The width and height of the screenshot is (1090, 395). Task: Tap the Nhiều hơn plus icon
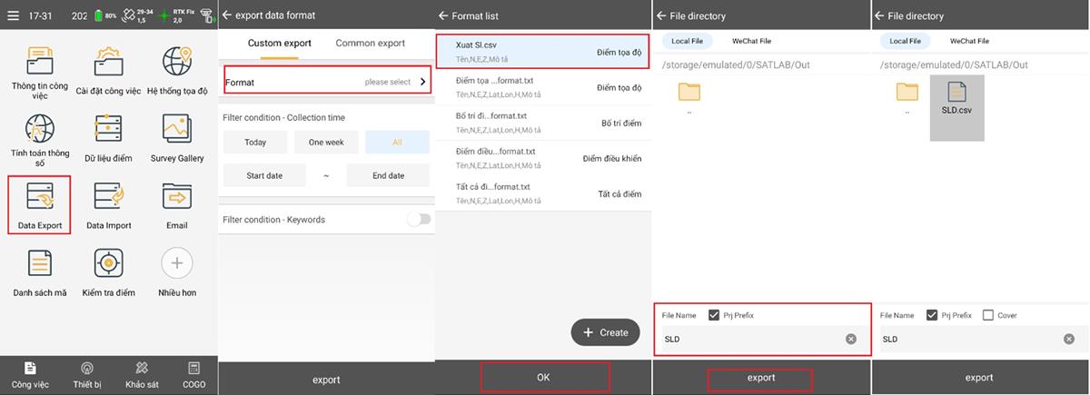[x=177, y=264]
